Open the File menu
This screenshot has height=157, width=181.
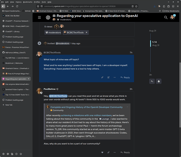tap(2, 2)
